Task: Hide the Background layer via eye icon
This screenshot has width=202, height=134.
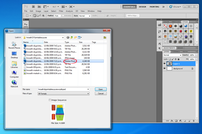Action: 164,69
